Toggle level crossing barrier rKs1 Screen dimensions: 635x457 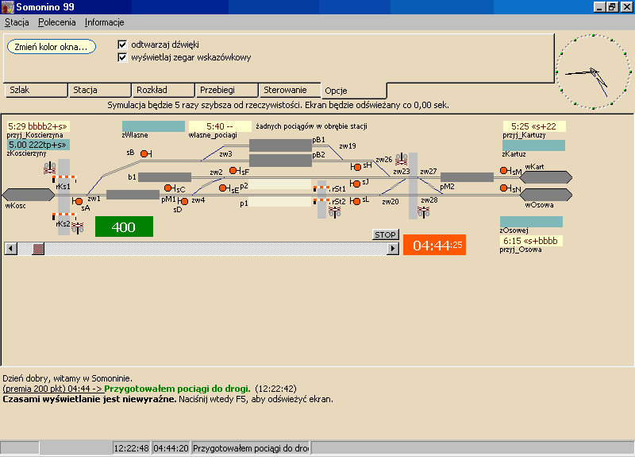click(64, 178)
